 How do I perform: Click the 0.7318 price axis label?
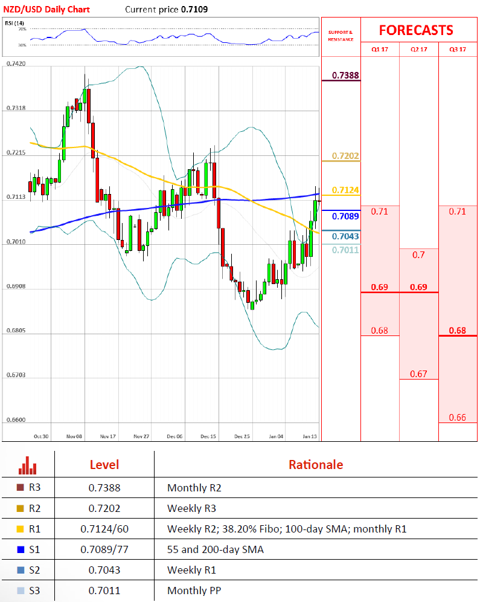[16, 108]
